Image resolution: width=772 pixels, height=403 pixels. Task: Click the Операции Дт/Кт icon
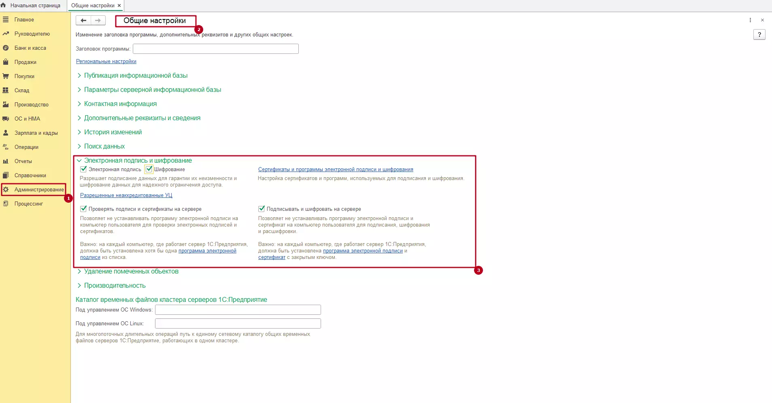coord(6,147)
